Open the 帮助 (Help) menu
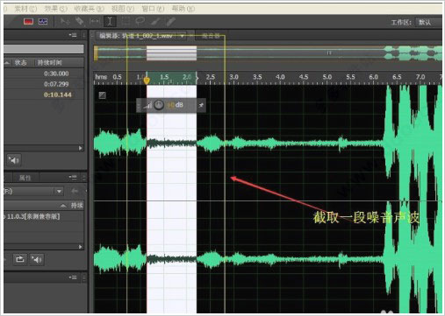This screenshot has width=445, height=316. tap(183, 9)
